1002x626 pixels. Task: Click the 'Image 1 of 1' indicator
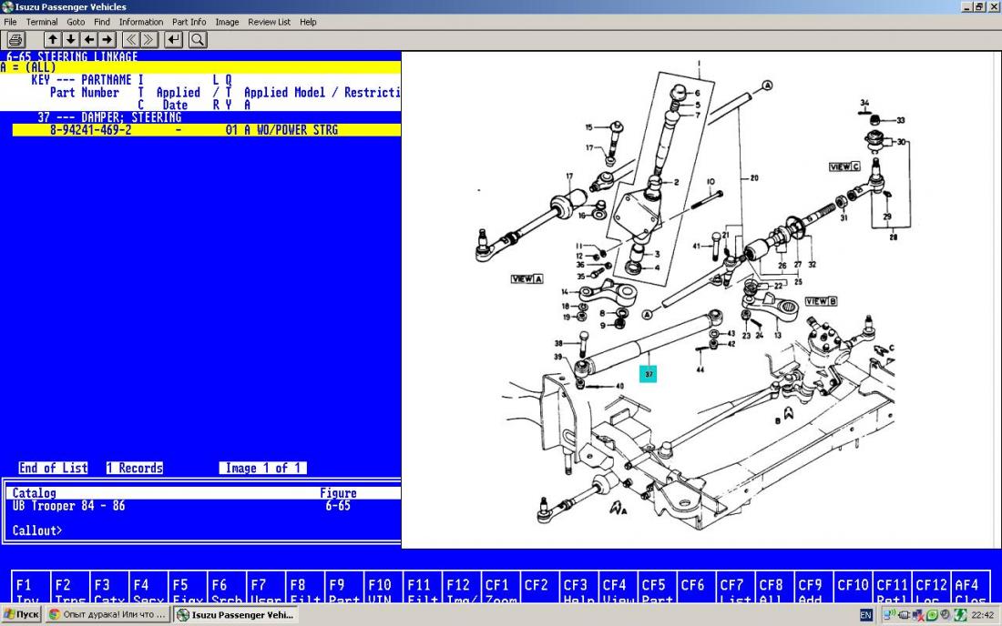click(x=262, y=468)
